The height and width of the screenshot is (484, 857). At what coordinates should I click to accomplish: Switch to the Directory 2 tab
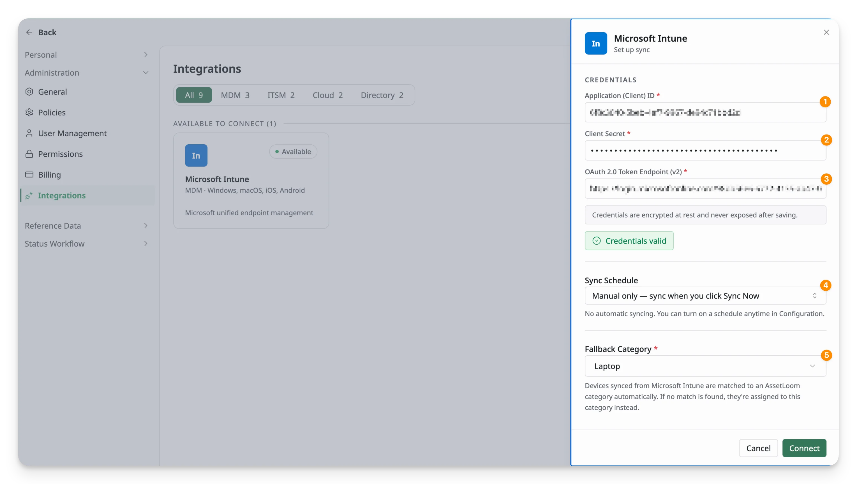pos(382,95)
